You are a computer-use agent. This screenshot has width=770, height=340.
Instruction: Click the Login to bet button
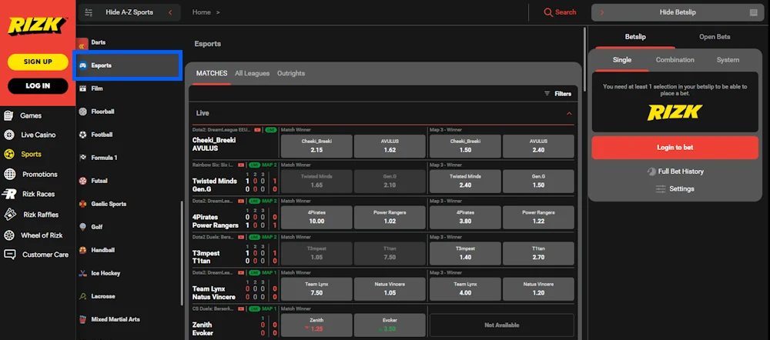pos(675,148)
